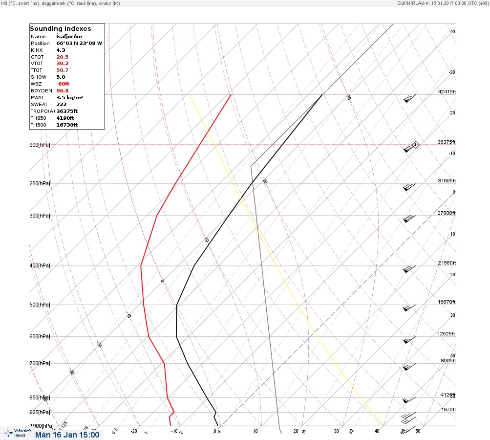The height and width of the screenshot is (440, 490).
Task: Click the 21580ft altitude label
Action: tap(447, 263)
